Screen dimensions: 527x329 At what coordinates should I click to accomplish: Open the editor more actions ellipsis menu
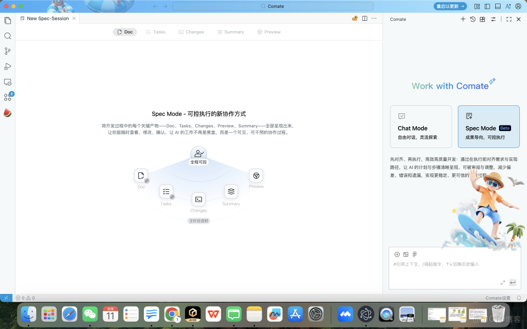click(374, 18)
